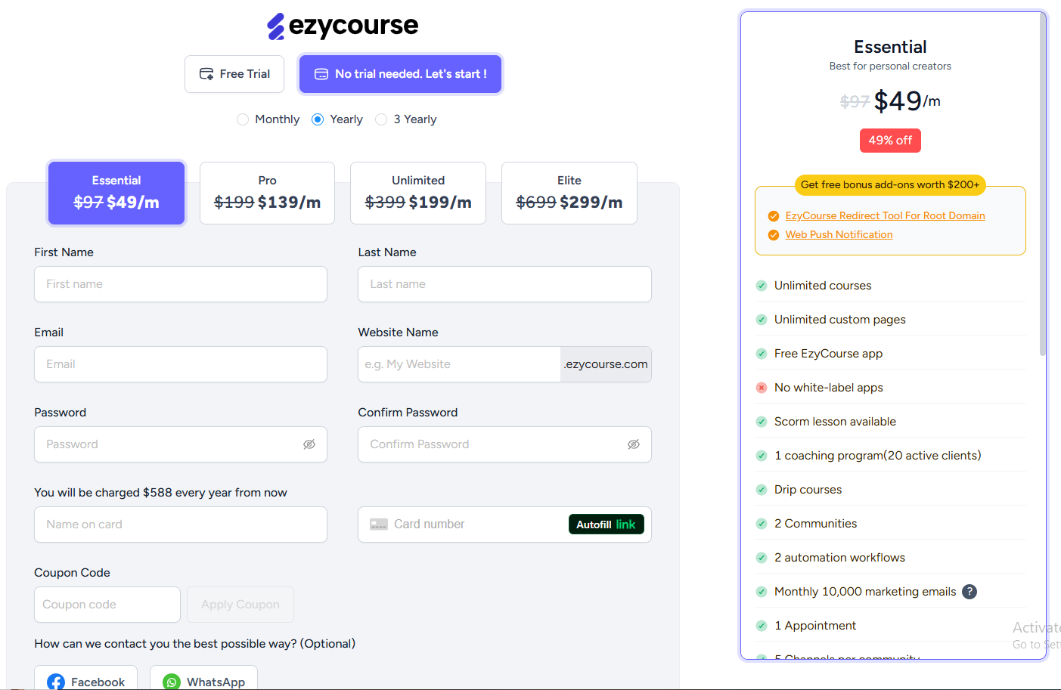Click the Facebook logo icon
Viewport: 1061px width, 690px height.
point(56,682)
